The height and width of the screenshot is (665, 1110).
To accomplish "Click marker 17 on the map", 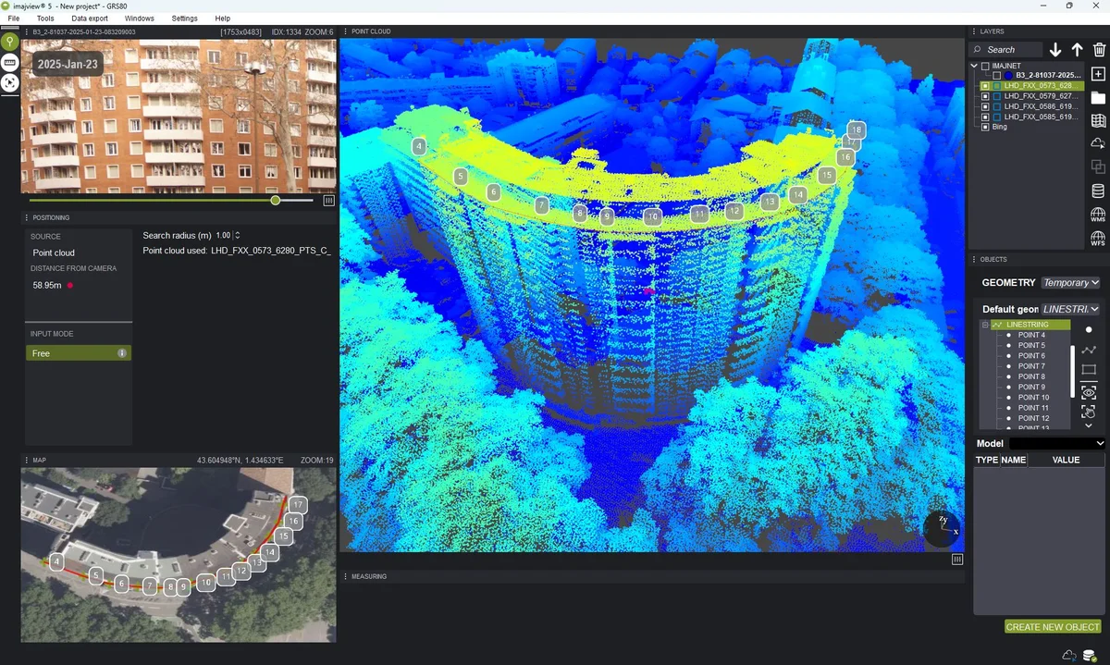I will (297, 505).
